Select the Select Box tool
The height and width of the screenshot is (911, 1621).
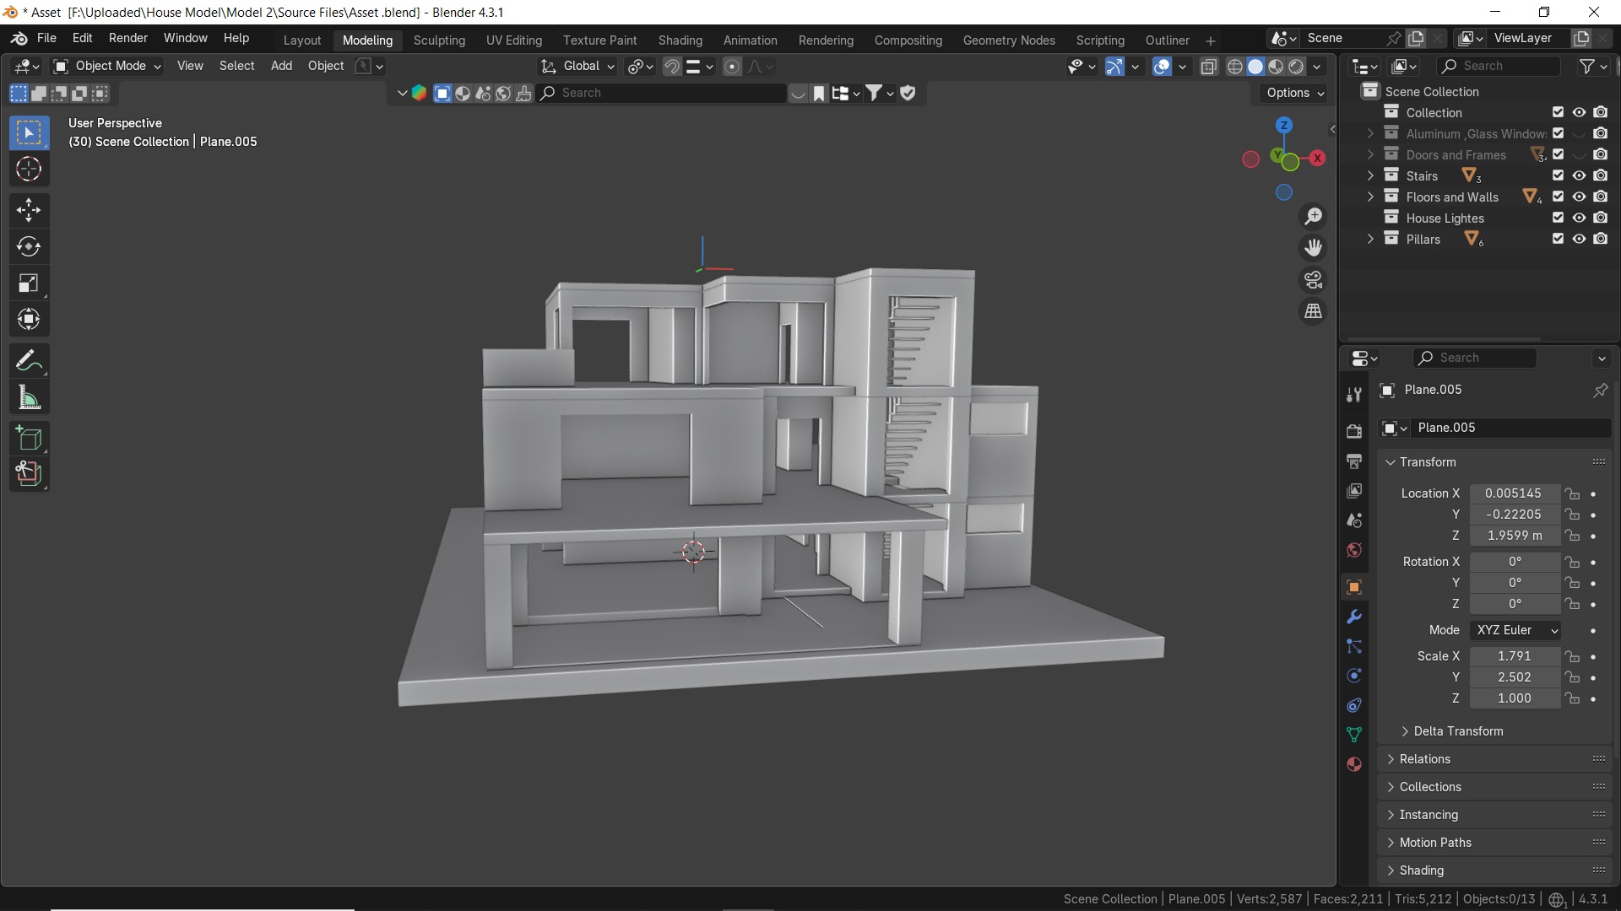29,133
